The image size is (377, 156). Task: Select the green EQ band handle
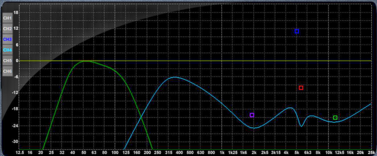click(335, 118)
